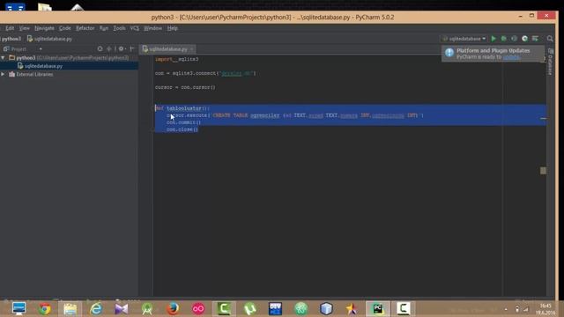Click the 'con.commit()' line in editor
The width and height of the screenshot is (564, 317).
pos(183,122)
